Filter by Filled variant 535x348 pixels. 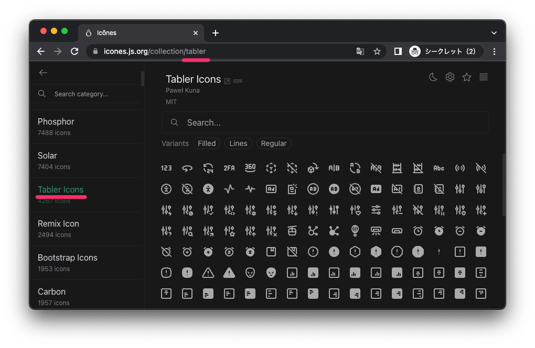[207, 143]
